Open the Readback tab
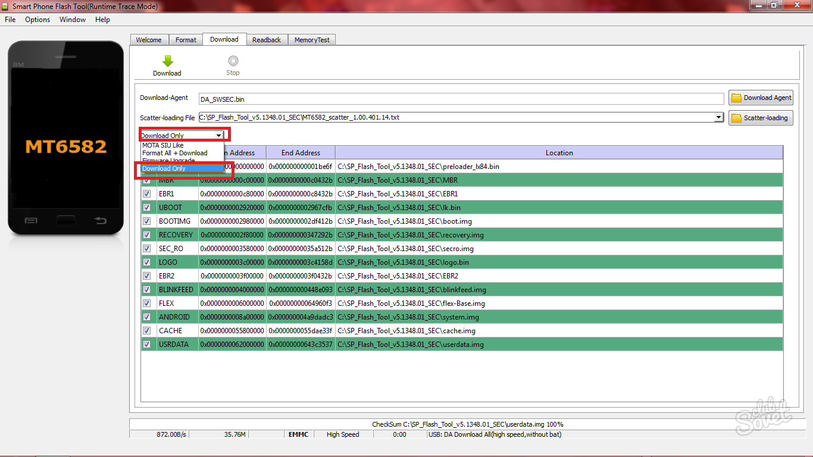The width and height of the screenshot is (813, 457). pos(266,40)
